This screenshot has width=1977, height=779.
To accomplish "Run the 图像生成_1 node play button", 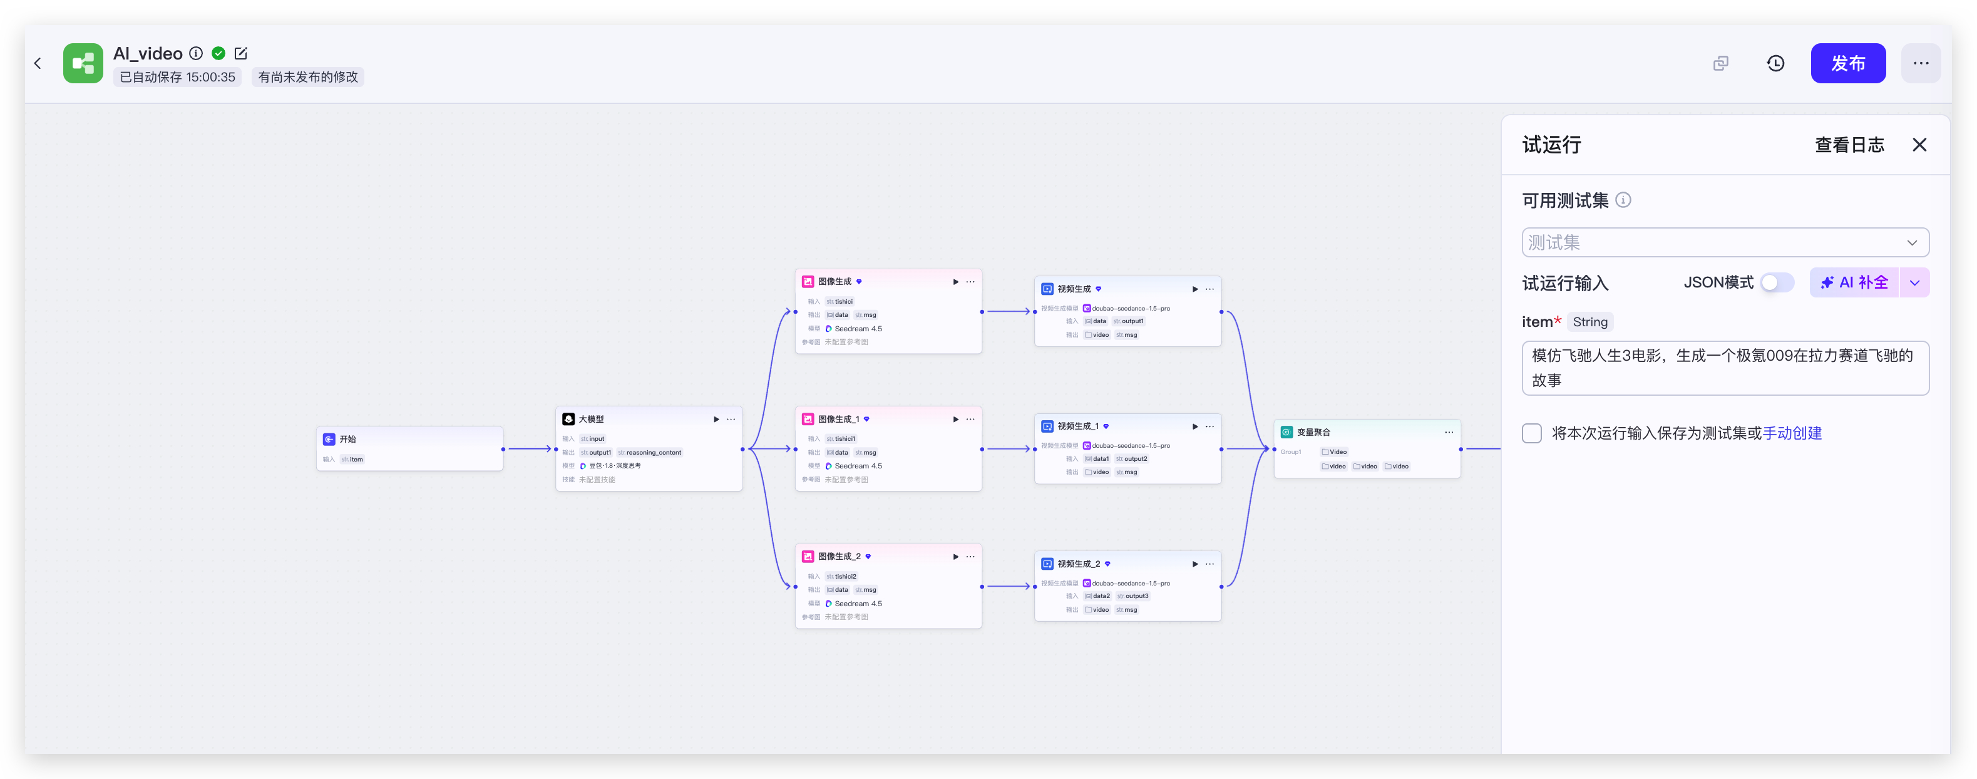I will coord(955,419).
